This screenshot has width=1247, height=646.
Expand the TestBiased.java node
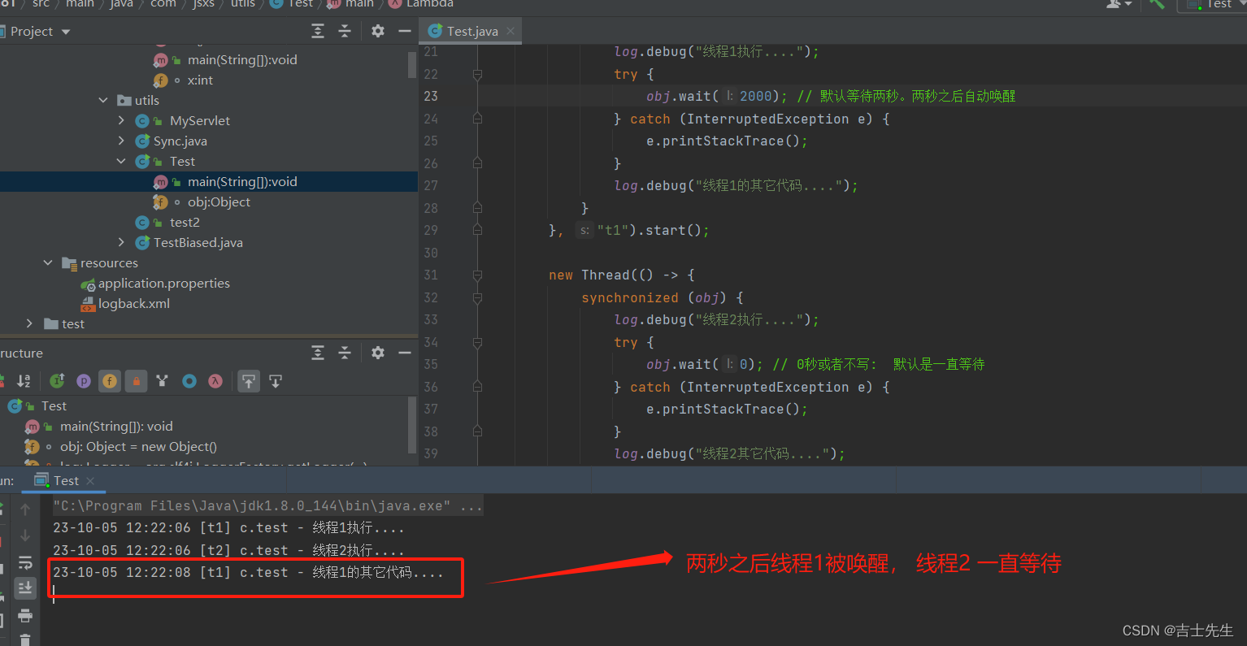(121, 243)
